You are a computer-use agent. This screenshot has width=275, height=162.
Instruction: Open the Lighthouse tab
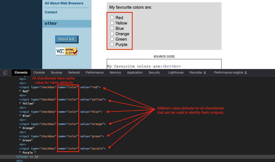tap(176, 72)
